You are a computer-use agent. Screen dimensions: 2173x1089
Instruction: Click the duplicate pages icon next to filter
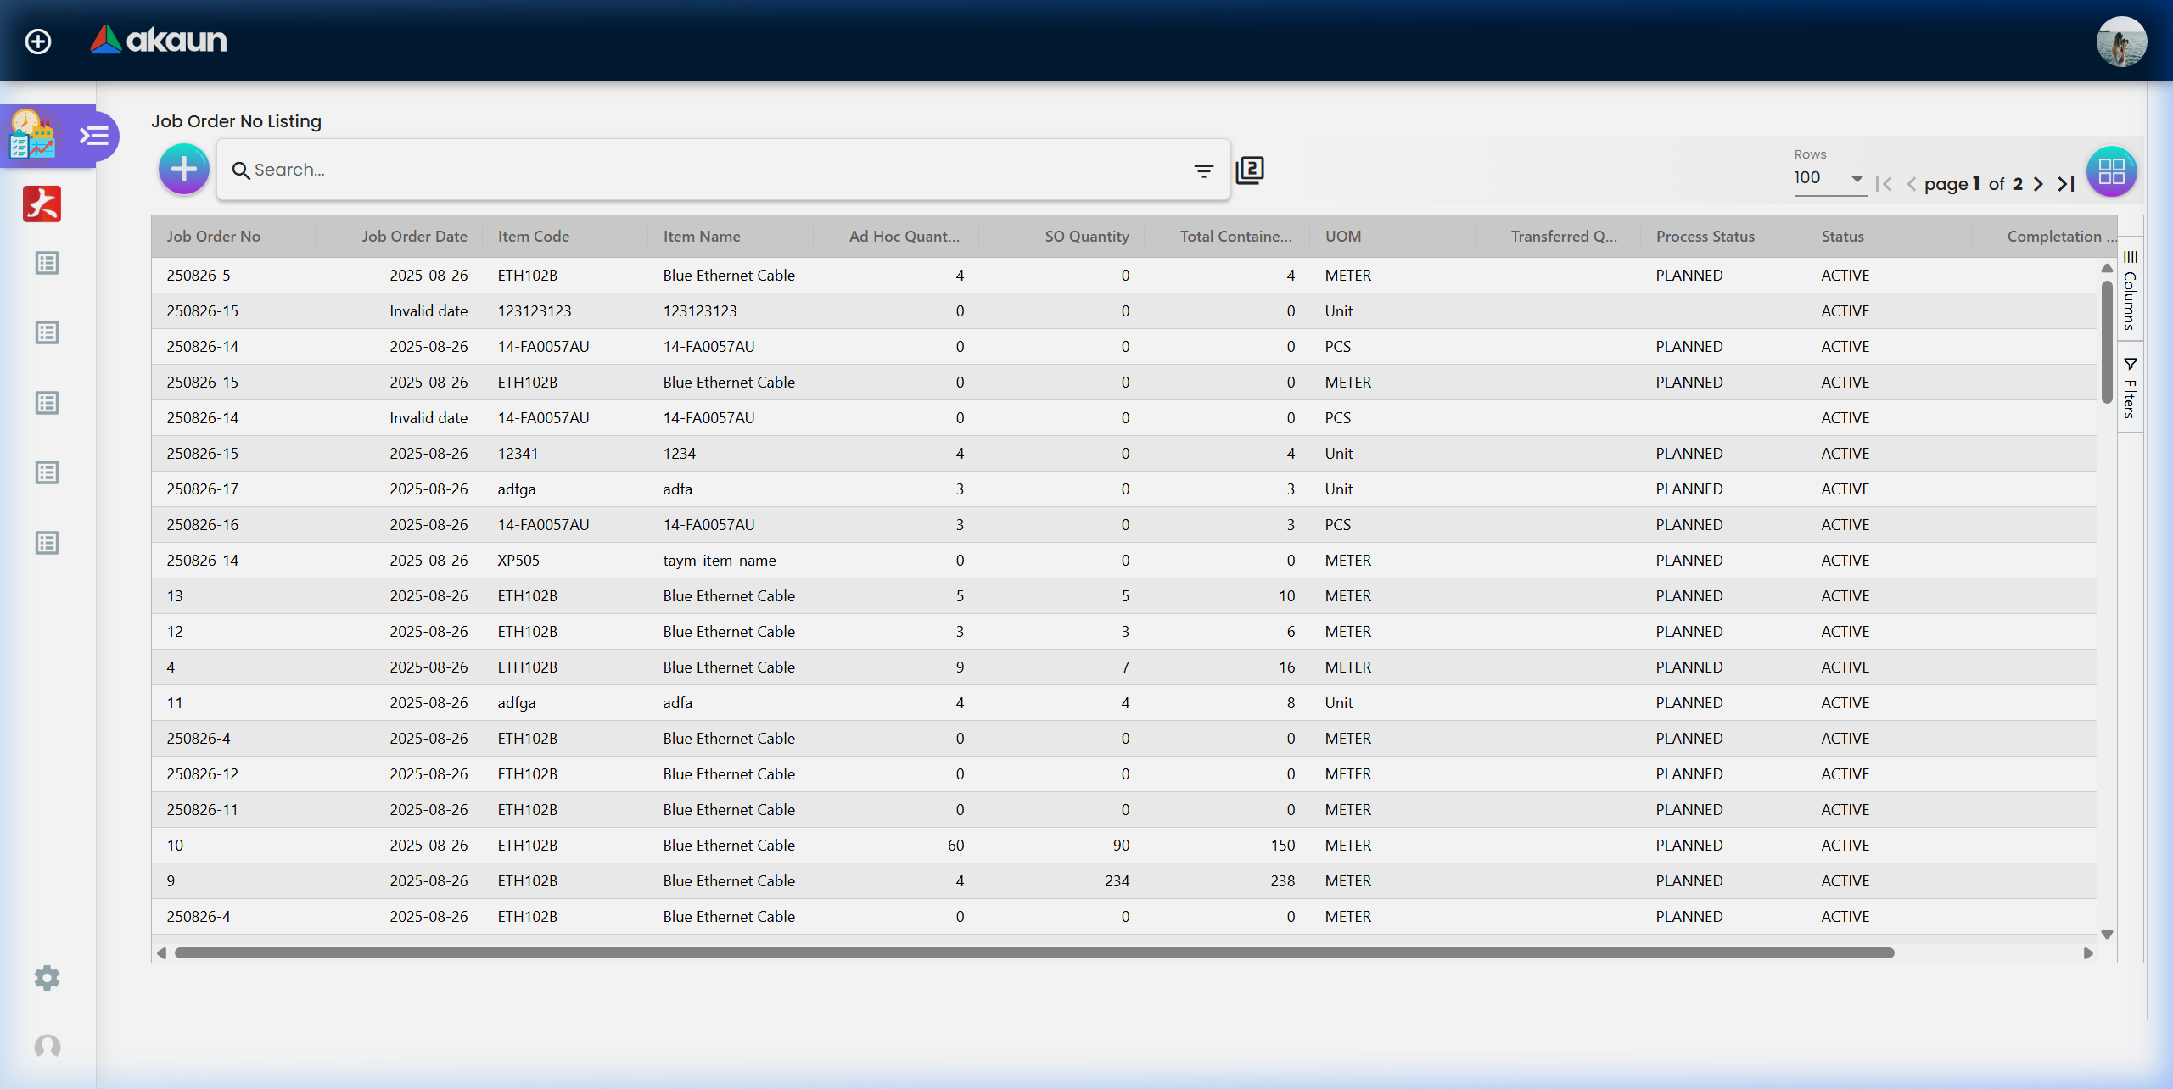pos(1250,169)
